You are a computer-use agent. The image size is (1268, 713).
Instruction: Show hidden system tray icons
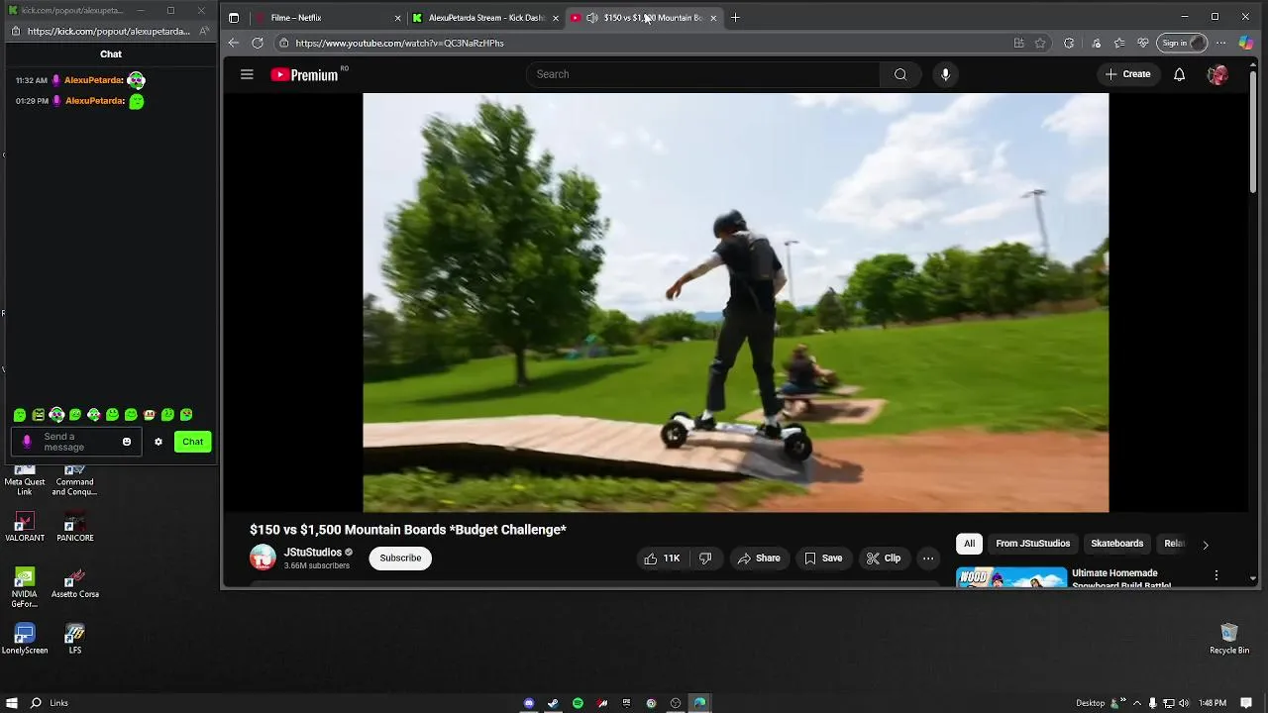[x=1136, y=703]
